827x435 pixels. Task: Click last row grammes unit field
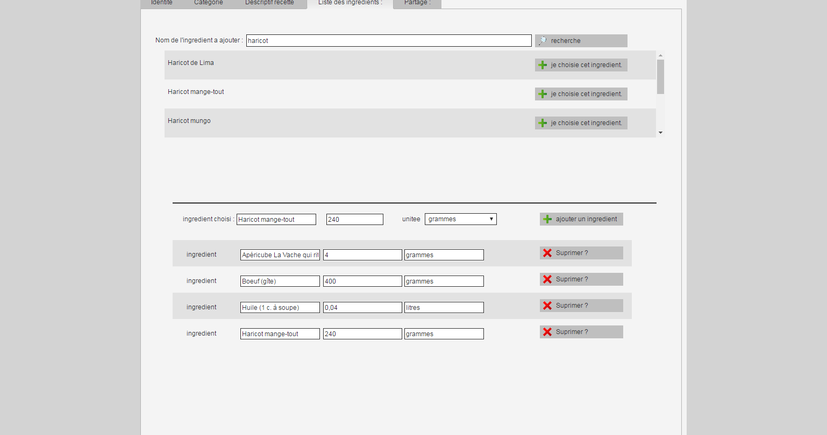[x=444, y=334]
